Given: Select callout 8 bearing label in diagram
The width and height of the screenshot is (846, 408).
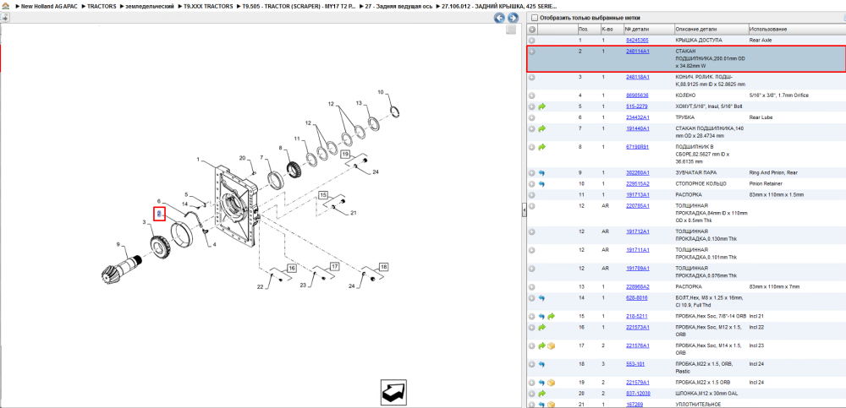Looking at the screenshot, I should point(281,148).
